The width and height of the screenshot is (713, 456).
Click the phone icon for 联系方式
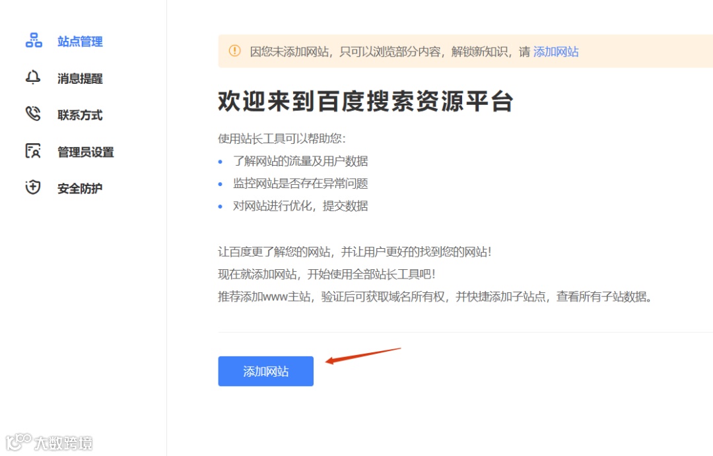click(x=33, y=114)
